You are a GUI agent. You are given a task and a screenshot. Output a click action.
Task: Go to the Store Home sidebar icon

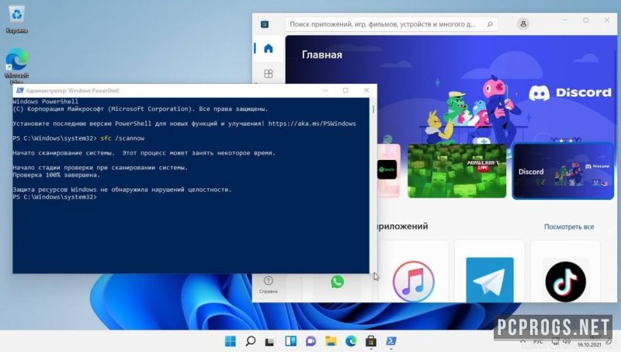269,48
